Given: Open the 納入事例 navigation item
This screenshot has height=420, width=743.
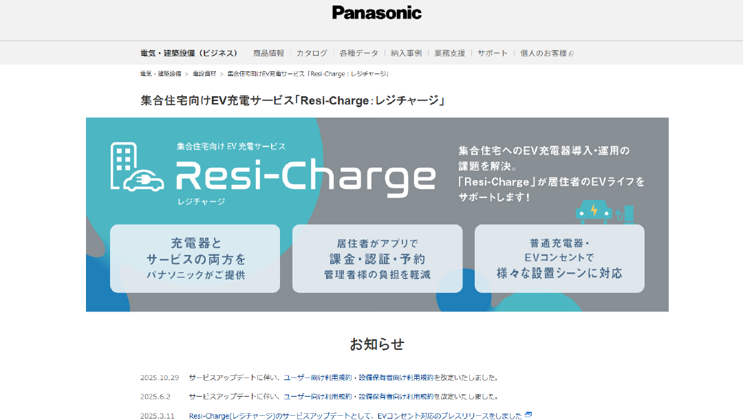Looking at the screenshot, I should point(406,52).
